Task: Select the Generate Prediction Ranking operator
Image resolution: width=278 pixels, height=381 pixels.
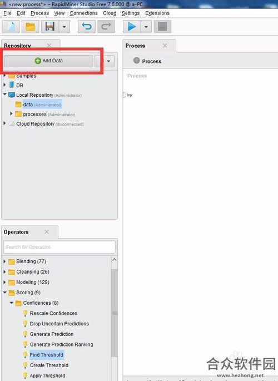Action: coord(61,344)
